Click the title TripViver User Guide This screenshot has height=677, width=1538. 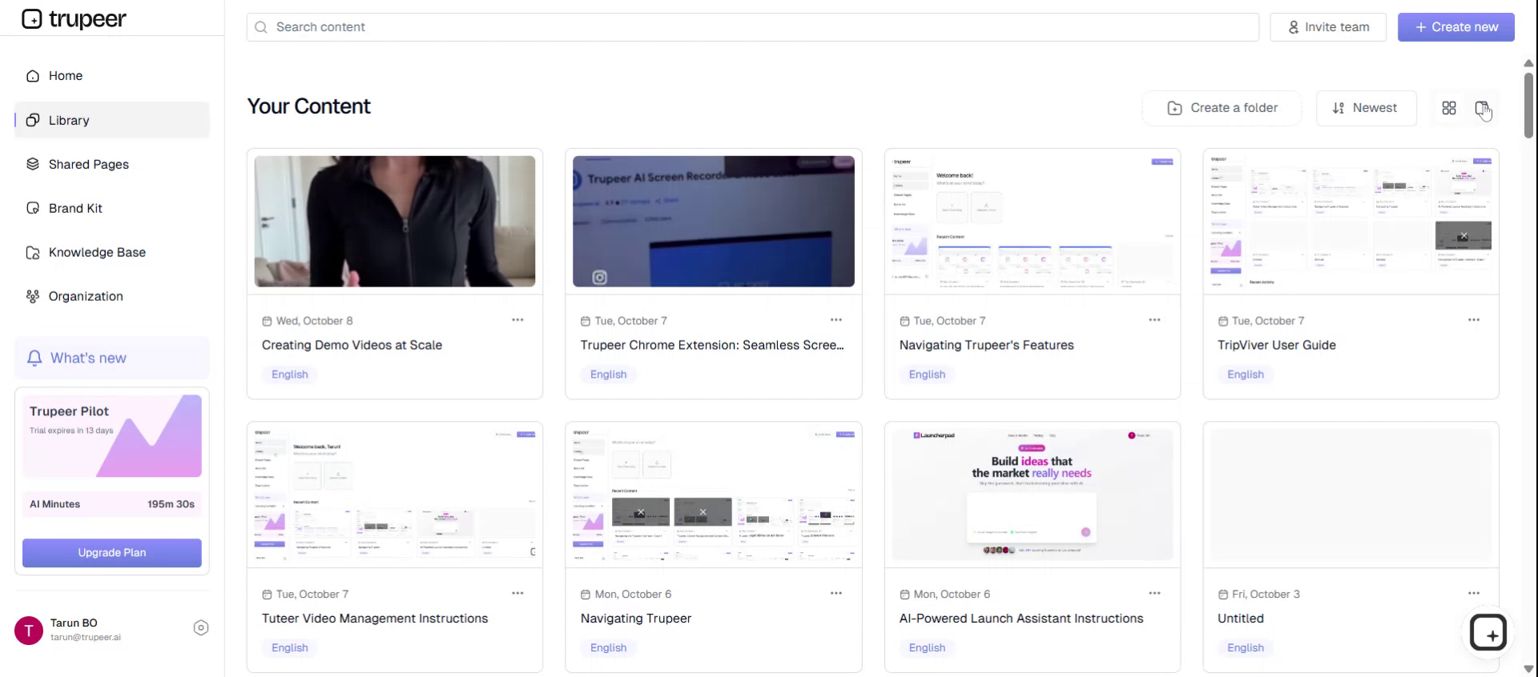[1277, 345]
